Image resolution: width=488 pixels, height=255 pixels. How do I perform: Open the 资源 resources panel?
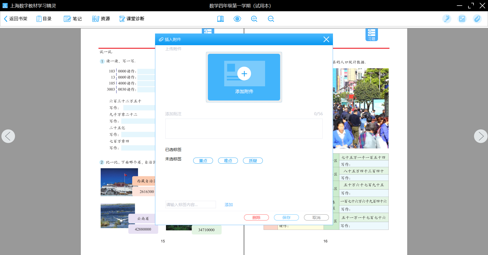(101, 19)
